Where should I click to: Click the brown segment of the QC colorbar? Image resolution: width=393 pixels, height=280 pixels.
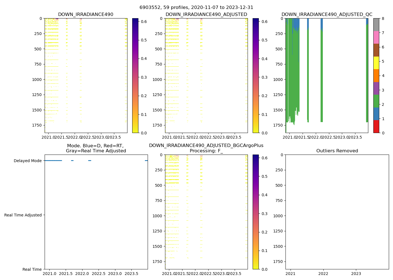coord(376,50)
